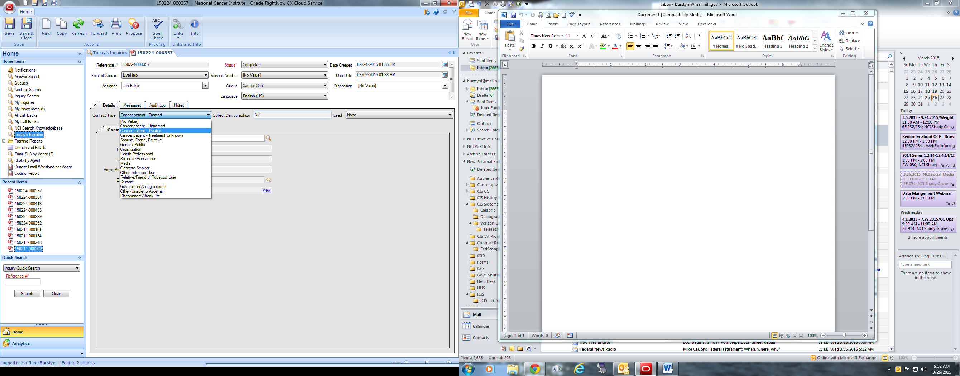The width and height of the screenshot is (960, 376).
Task: Switch to the Messages tab
Action: click(132, 105)
